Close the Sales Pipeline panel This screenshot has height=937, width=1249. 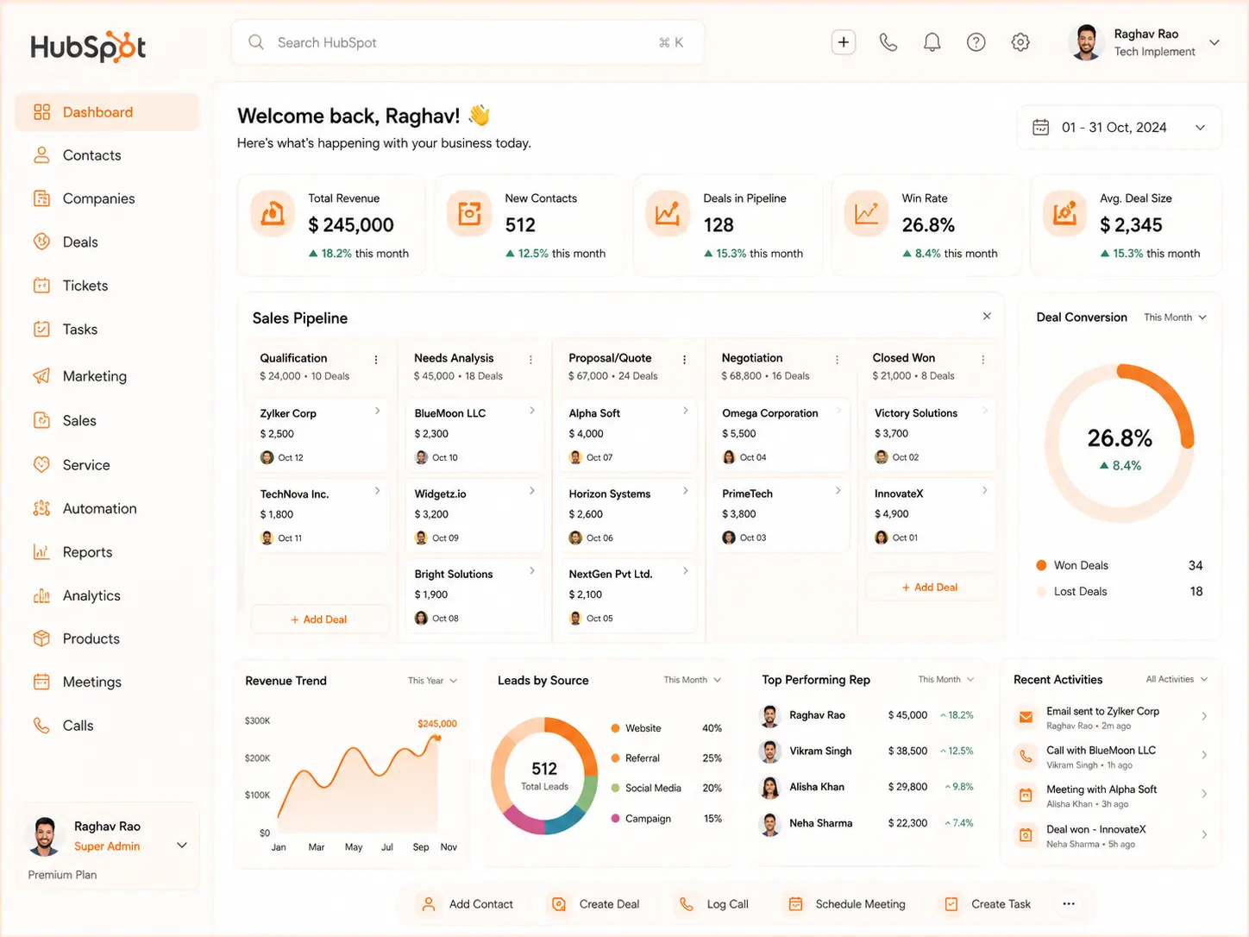point(987,317)
